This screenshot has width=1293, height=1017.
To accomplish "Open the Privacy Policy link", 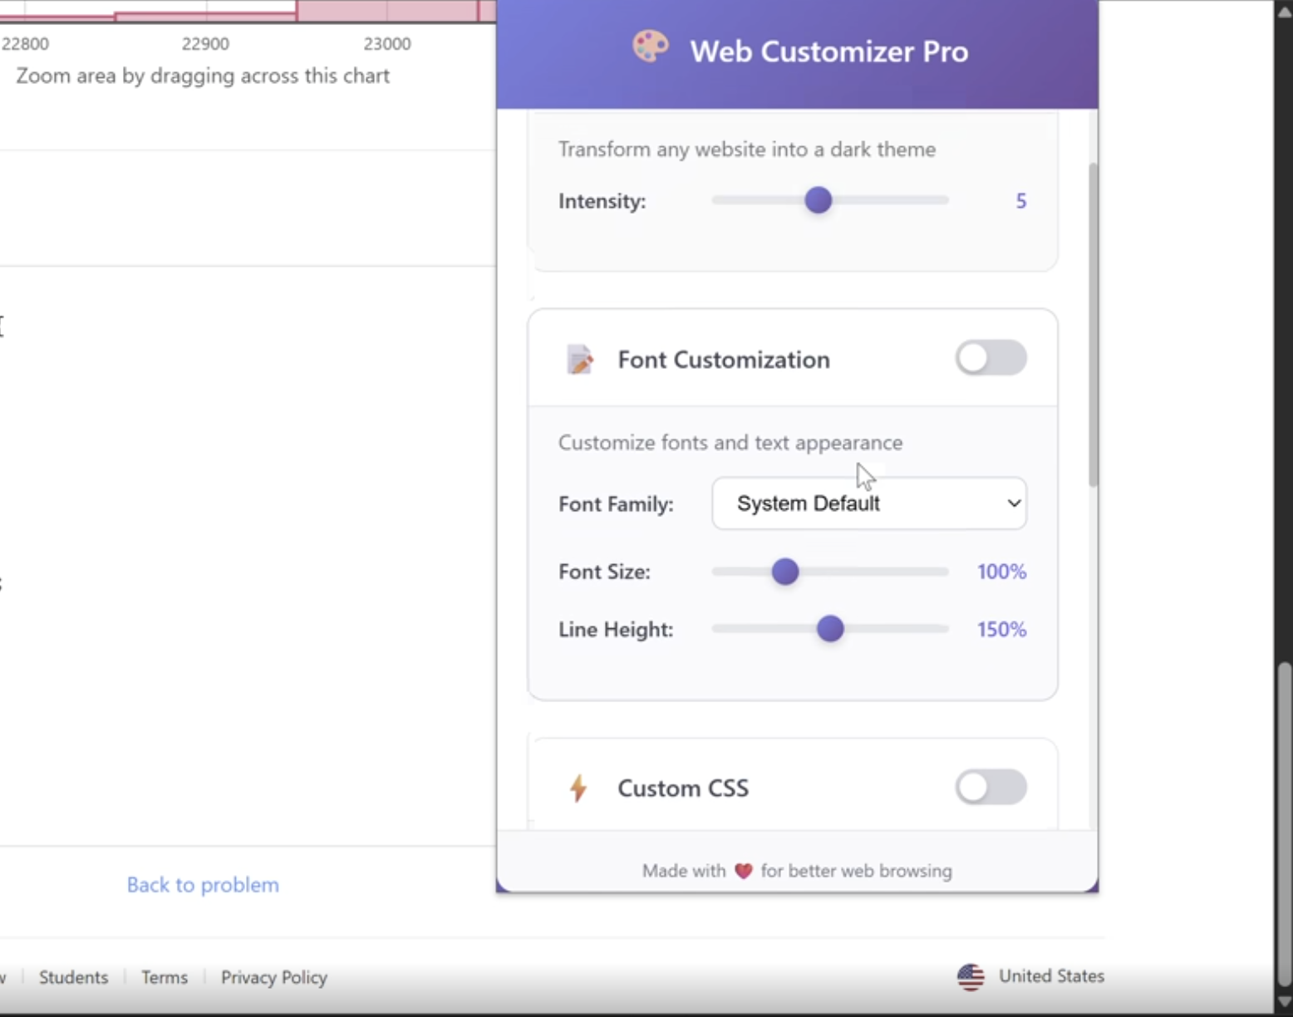I will tap(274, 977).
